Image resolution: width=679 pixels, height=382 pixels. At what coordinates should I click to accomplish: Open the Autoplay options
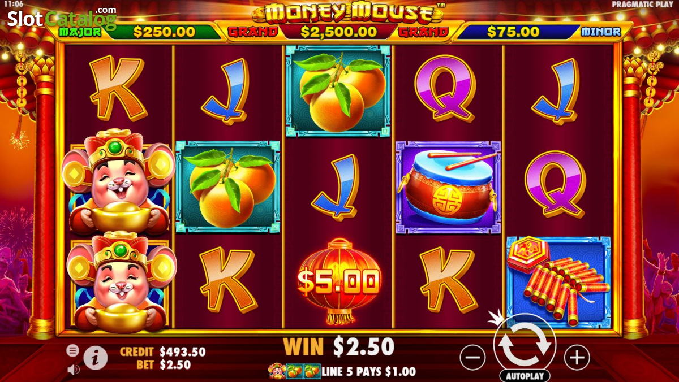coord(525,376)
